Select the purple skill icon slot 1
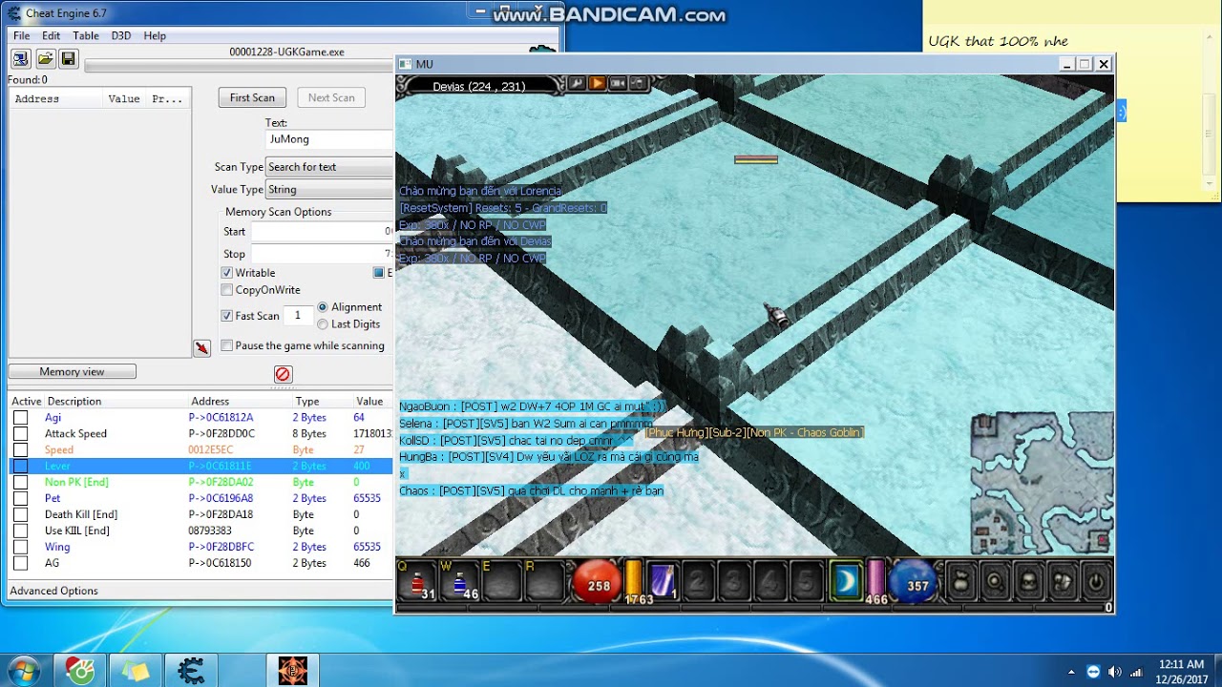Image resolution: width=1222 pixels, height=687 pixels. pos(663,581)
